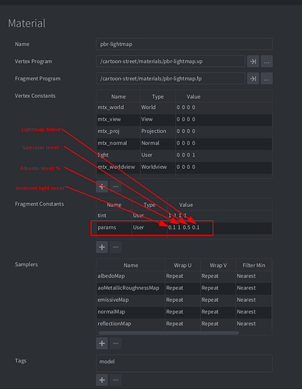This screenshot has width=302, height=389.
Task: Select the mtx_world vertex constant row
Action: [184, 107]
